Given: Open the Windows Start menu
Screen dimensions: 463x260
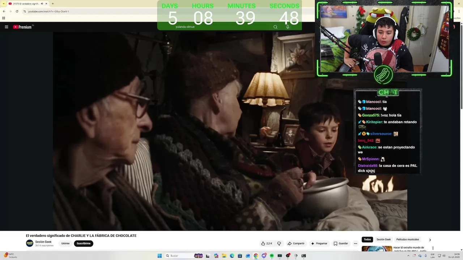Looking at the screenshot, I should pyautogui.click(x=160, y=256).
